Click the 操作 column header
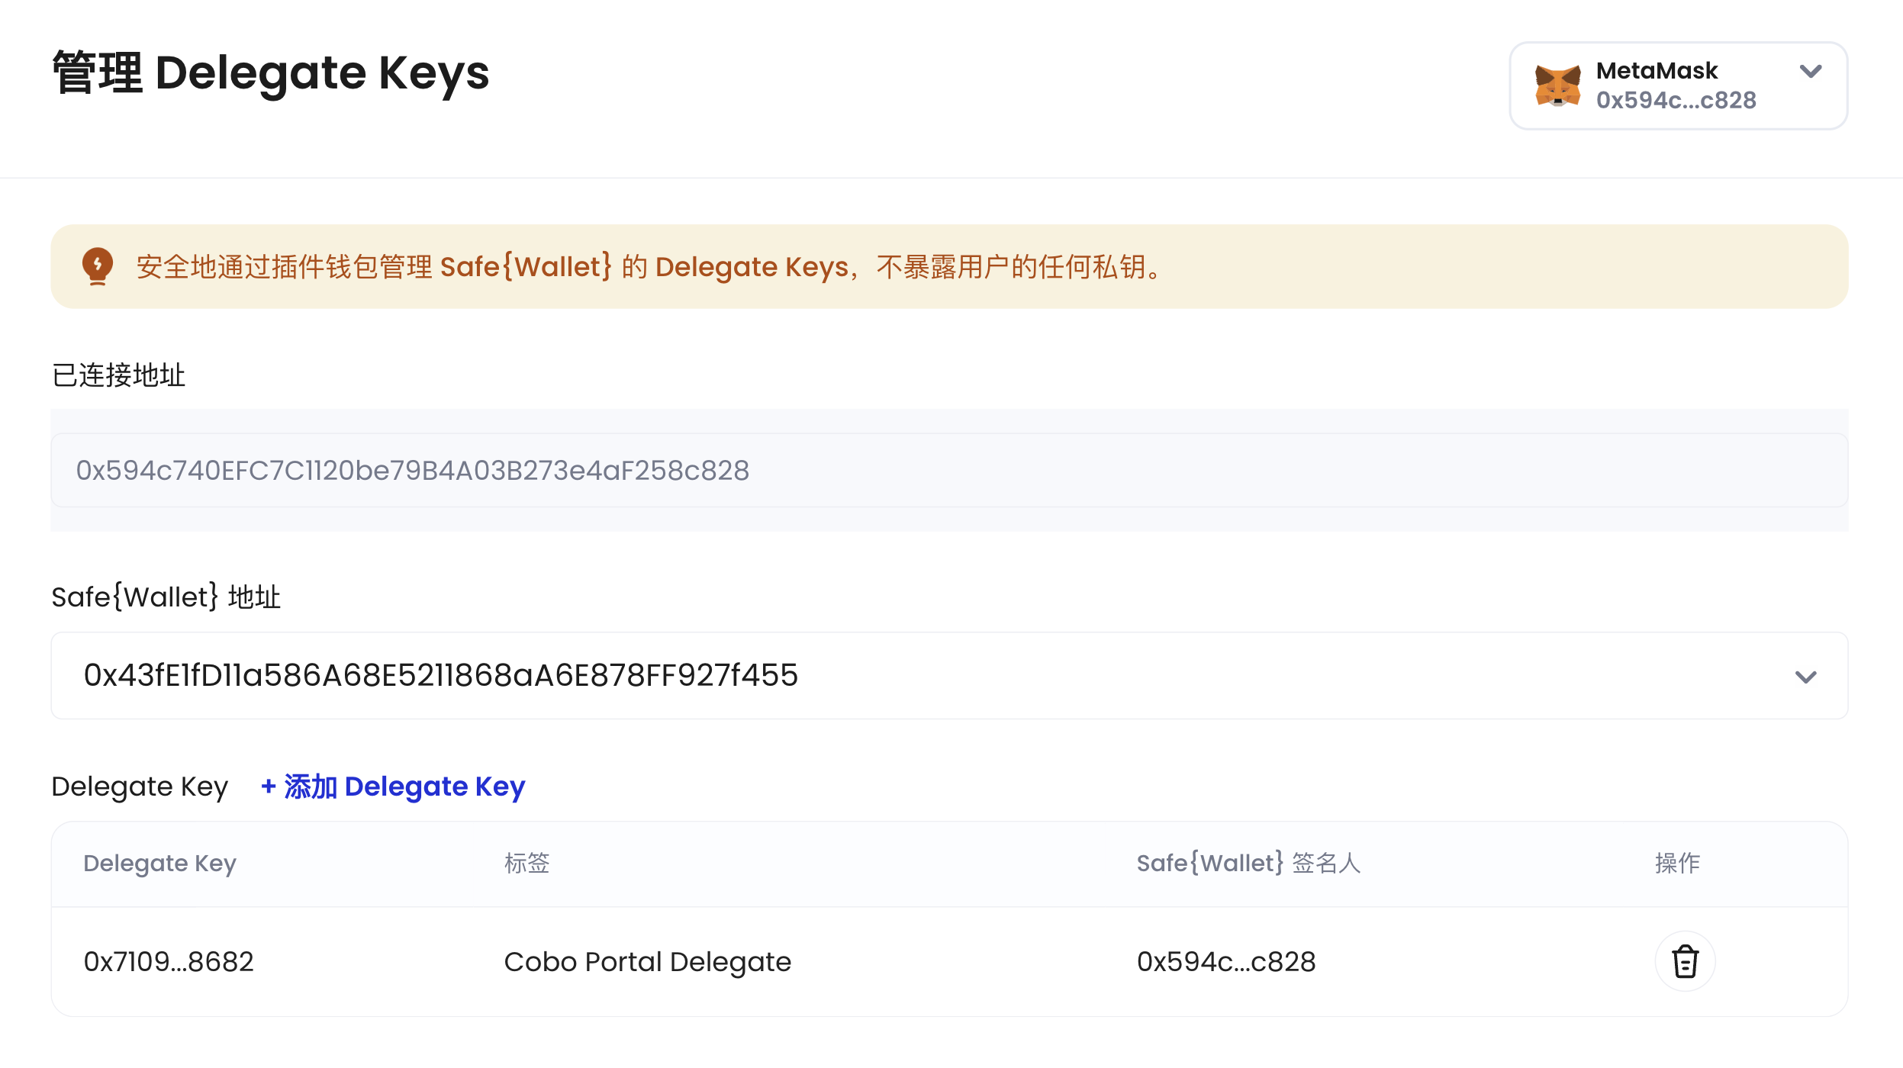 click(x=1677, y=863)
